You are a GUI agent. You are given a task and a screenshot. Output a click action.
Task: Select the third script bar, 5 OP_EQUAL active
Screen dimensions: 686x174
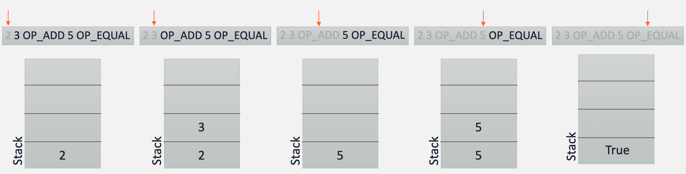[343, 36]
